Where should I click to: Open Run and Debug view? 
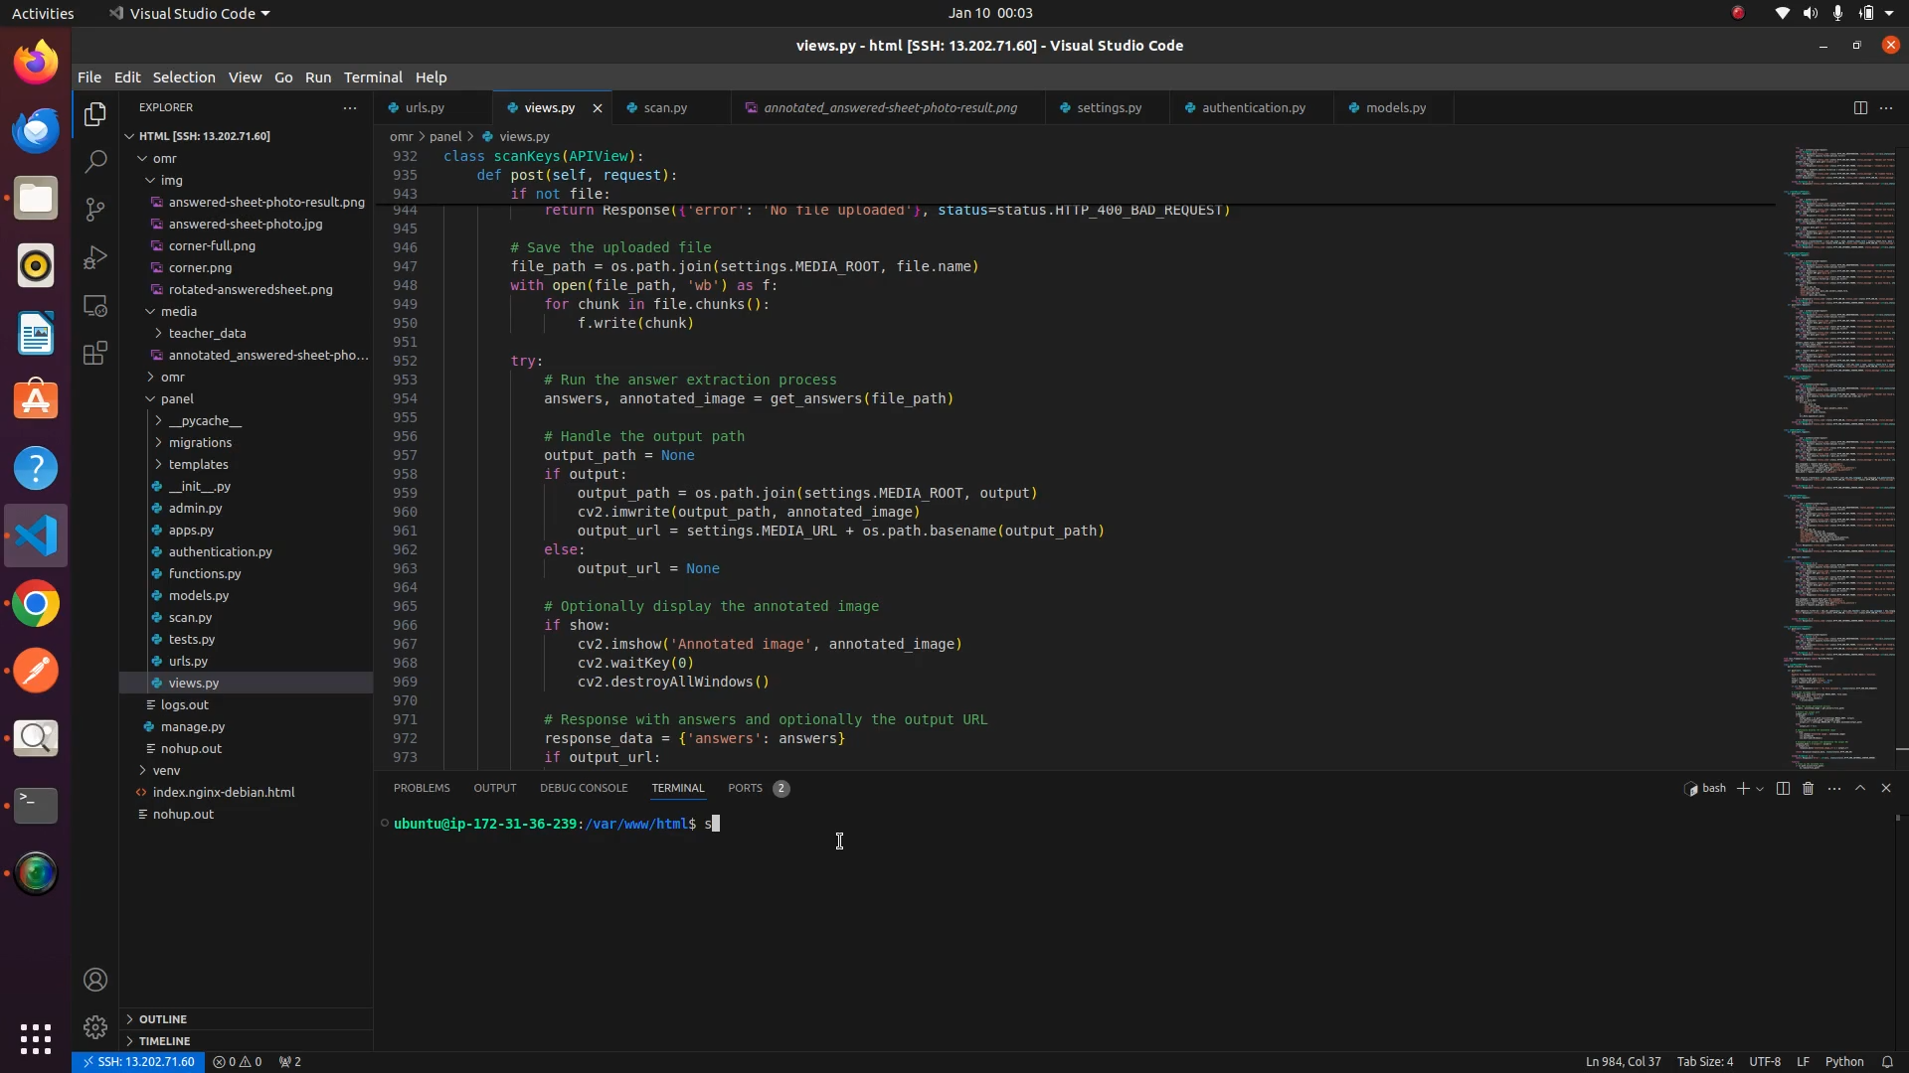coord(95,257)
